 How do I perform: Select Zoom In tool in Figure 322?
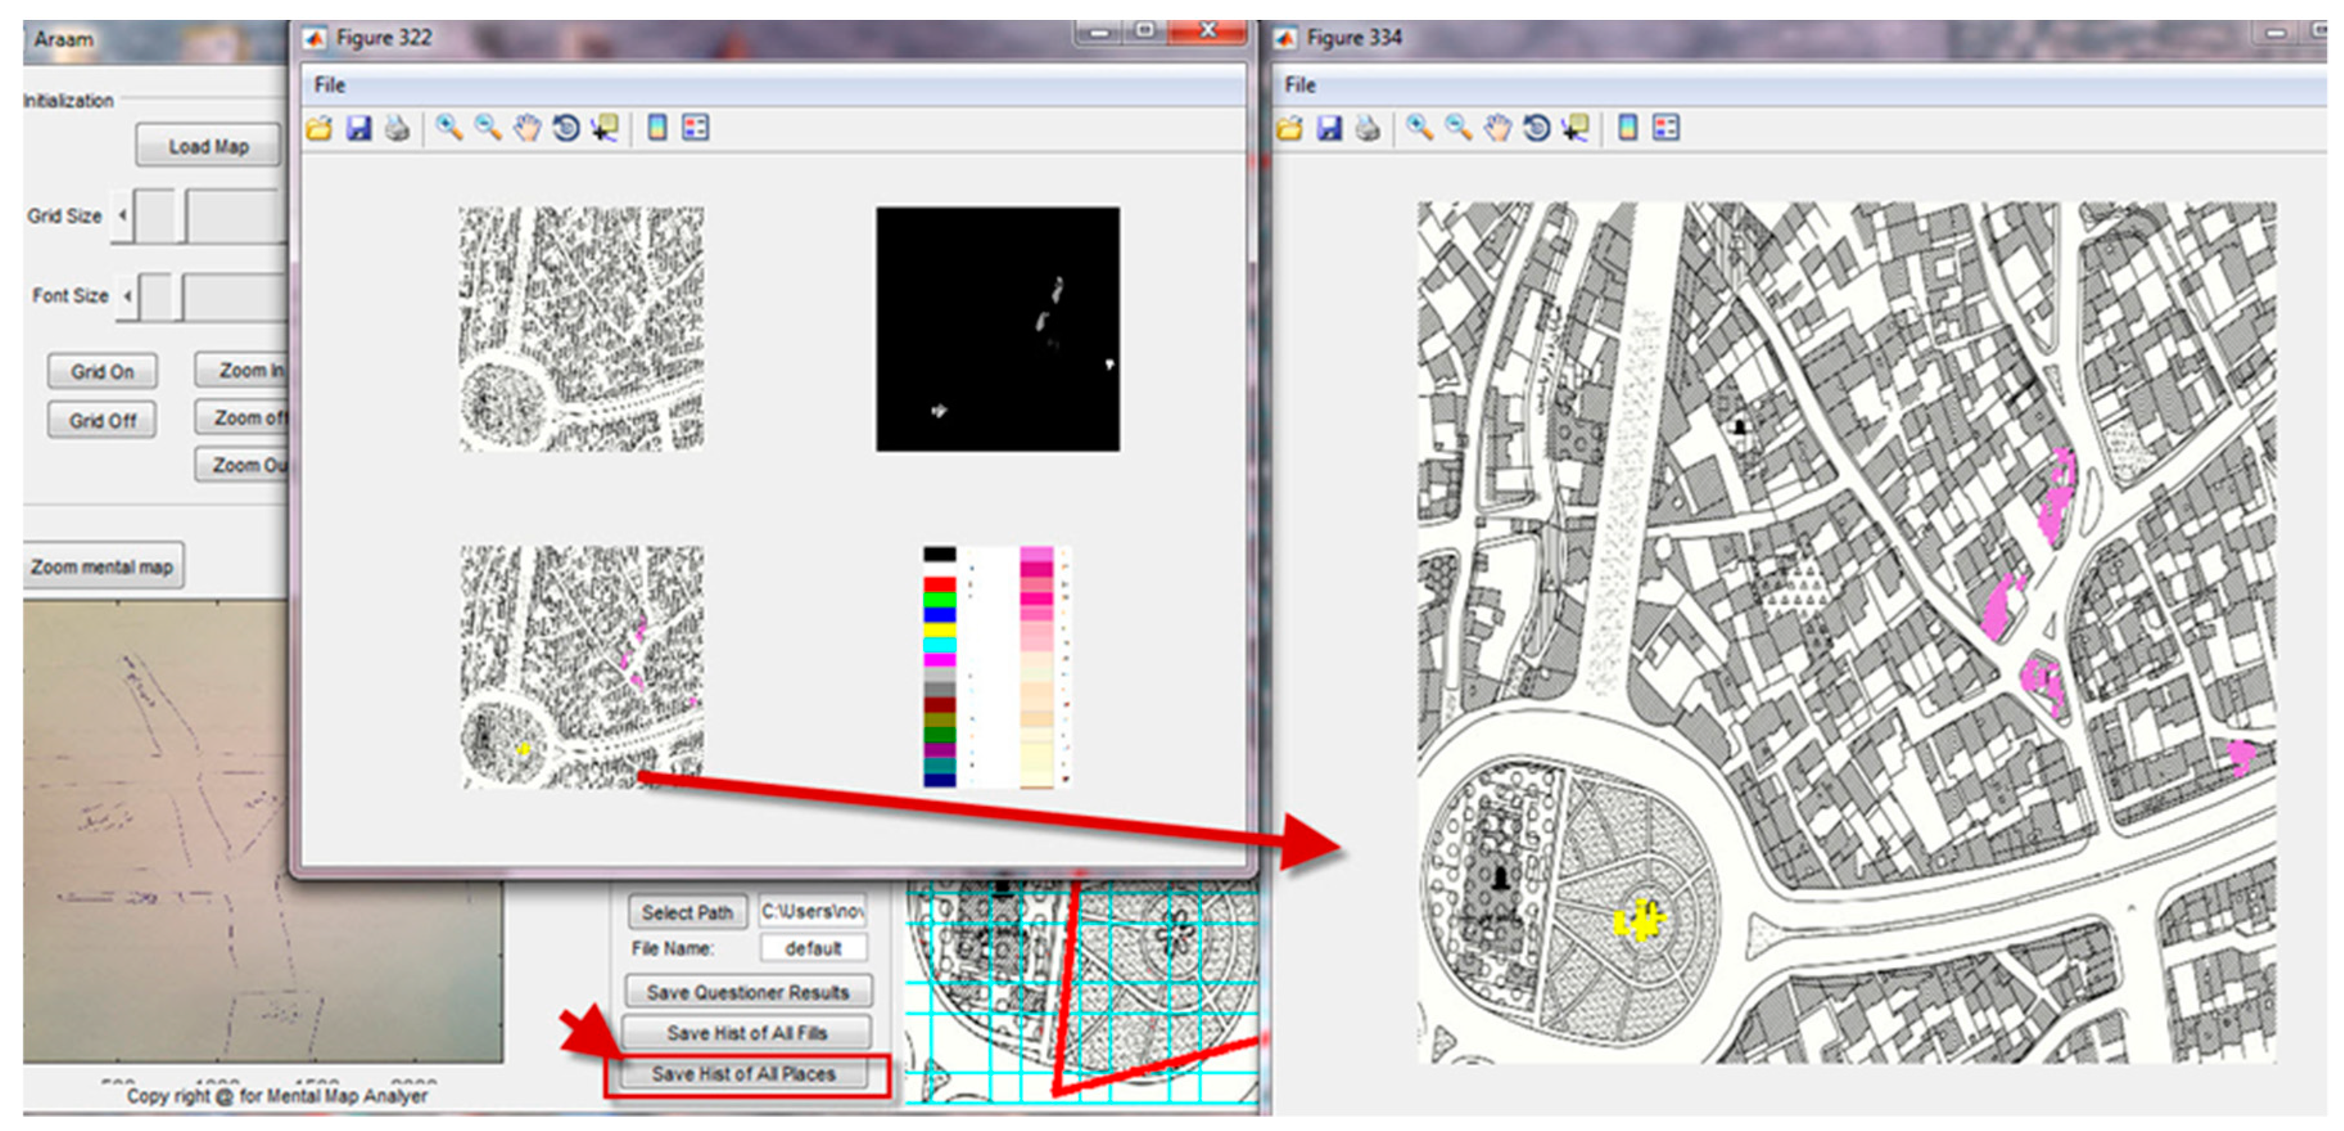pyautogui.click(x=449, y=128)
